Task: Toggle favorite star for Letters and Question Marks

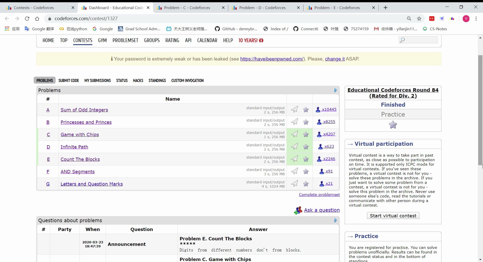Action: [306, 184]
